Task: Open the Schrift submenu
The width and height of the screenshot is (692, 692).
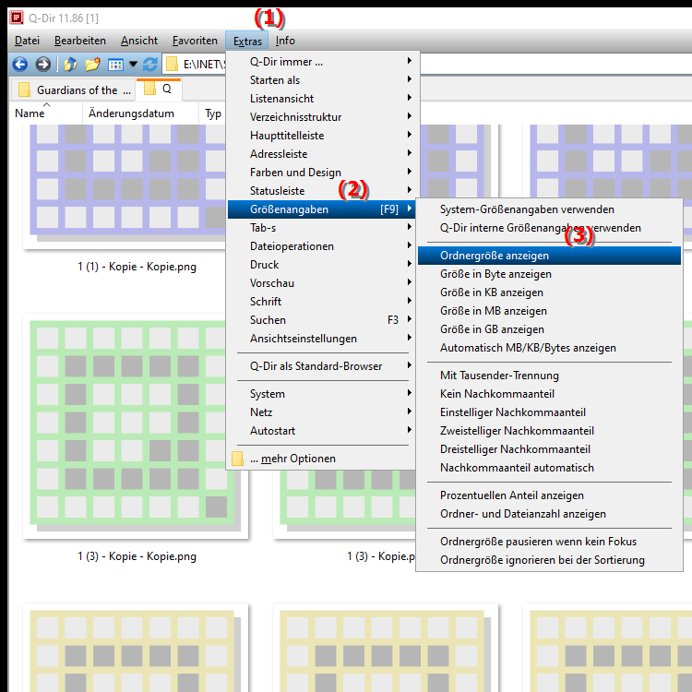Action: (x=321, y=302)
